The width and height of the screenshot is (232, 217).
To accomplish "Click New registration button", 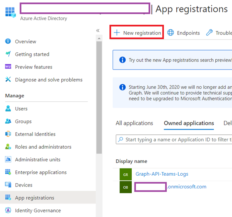I will [137, 33].
